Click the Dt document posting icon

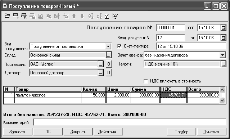point(41,16)
